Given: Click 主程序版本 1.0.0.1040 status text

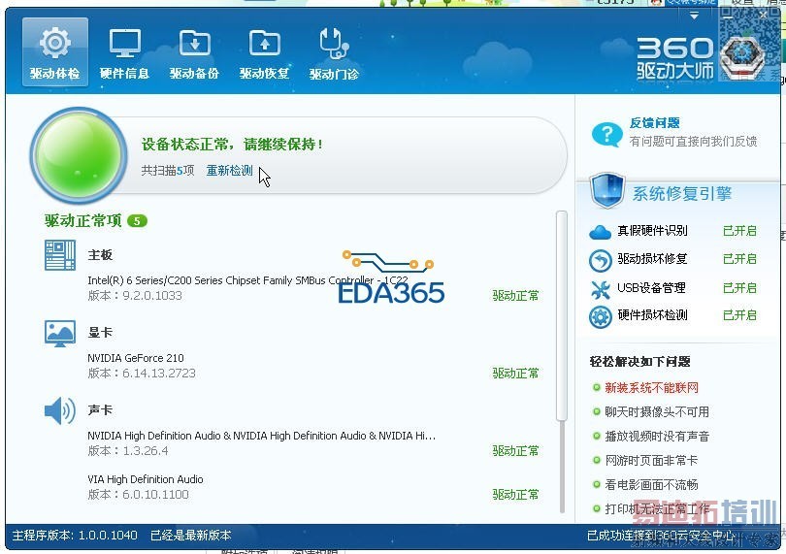Looking at the screenshot, I should pyautogui.click(x=75, y=536).
